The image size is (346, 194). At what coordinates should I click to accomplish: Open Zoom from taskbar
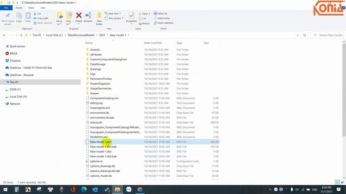tap(129, 190)
